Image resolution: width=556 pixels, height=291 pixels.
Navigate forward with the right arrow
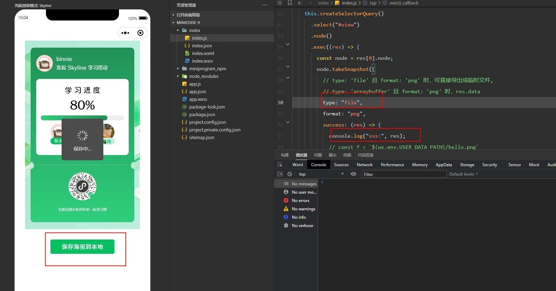[x=310, y=3]
